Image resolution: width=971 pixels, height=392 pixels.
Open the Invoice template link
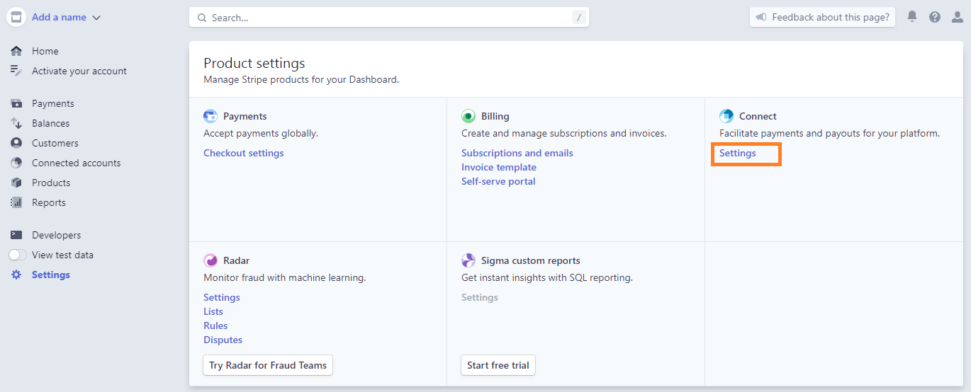tap(499, 167)
